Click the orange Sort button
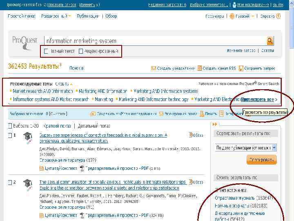Image resolution: width=294 pixels, height=221 pixels. (262, 160)
